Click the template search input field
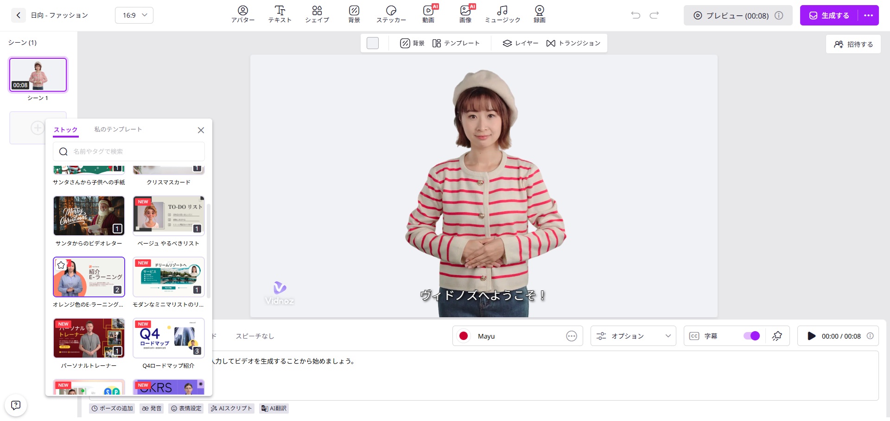Screen dimensions: 890x421 pos(134,151)
